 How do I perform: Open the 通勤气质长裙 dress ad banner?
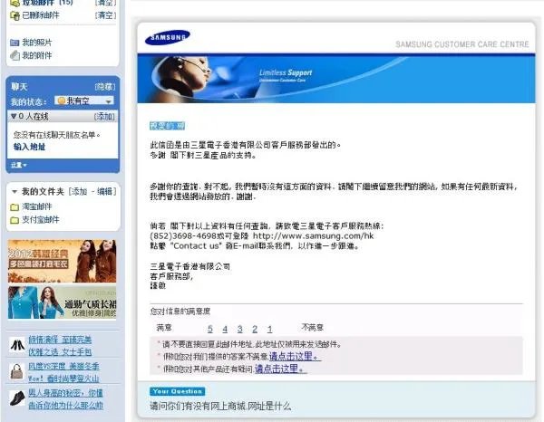[x=62, y=302]
